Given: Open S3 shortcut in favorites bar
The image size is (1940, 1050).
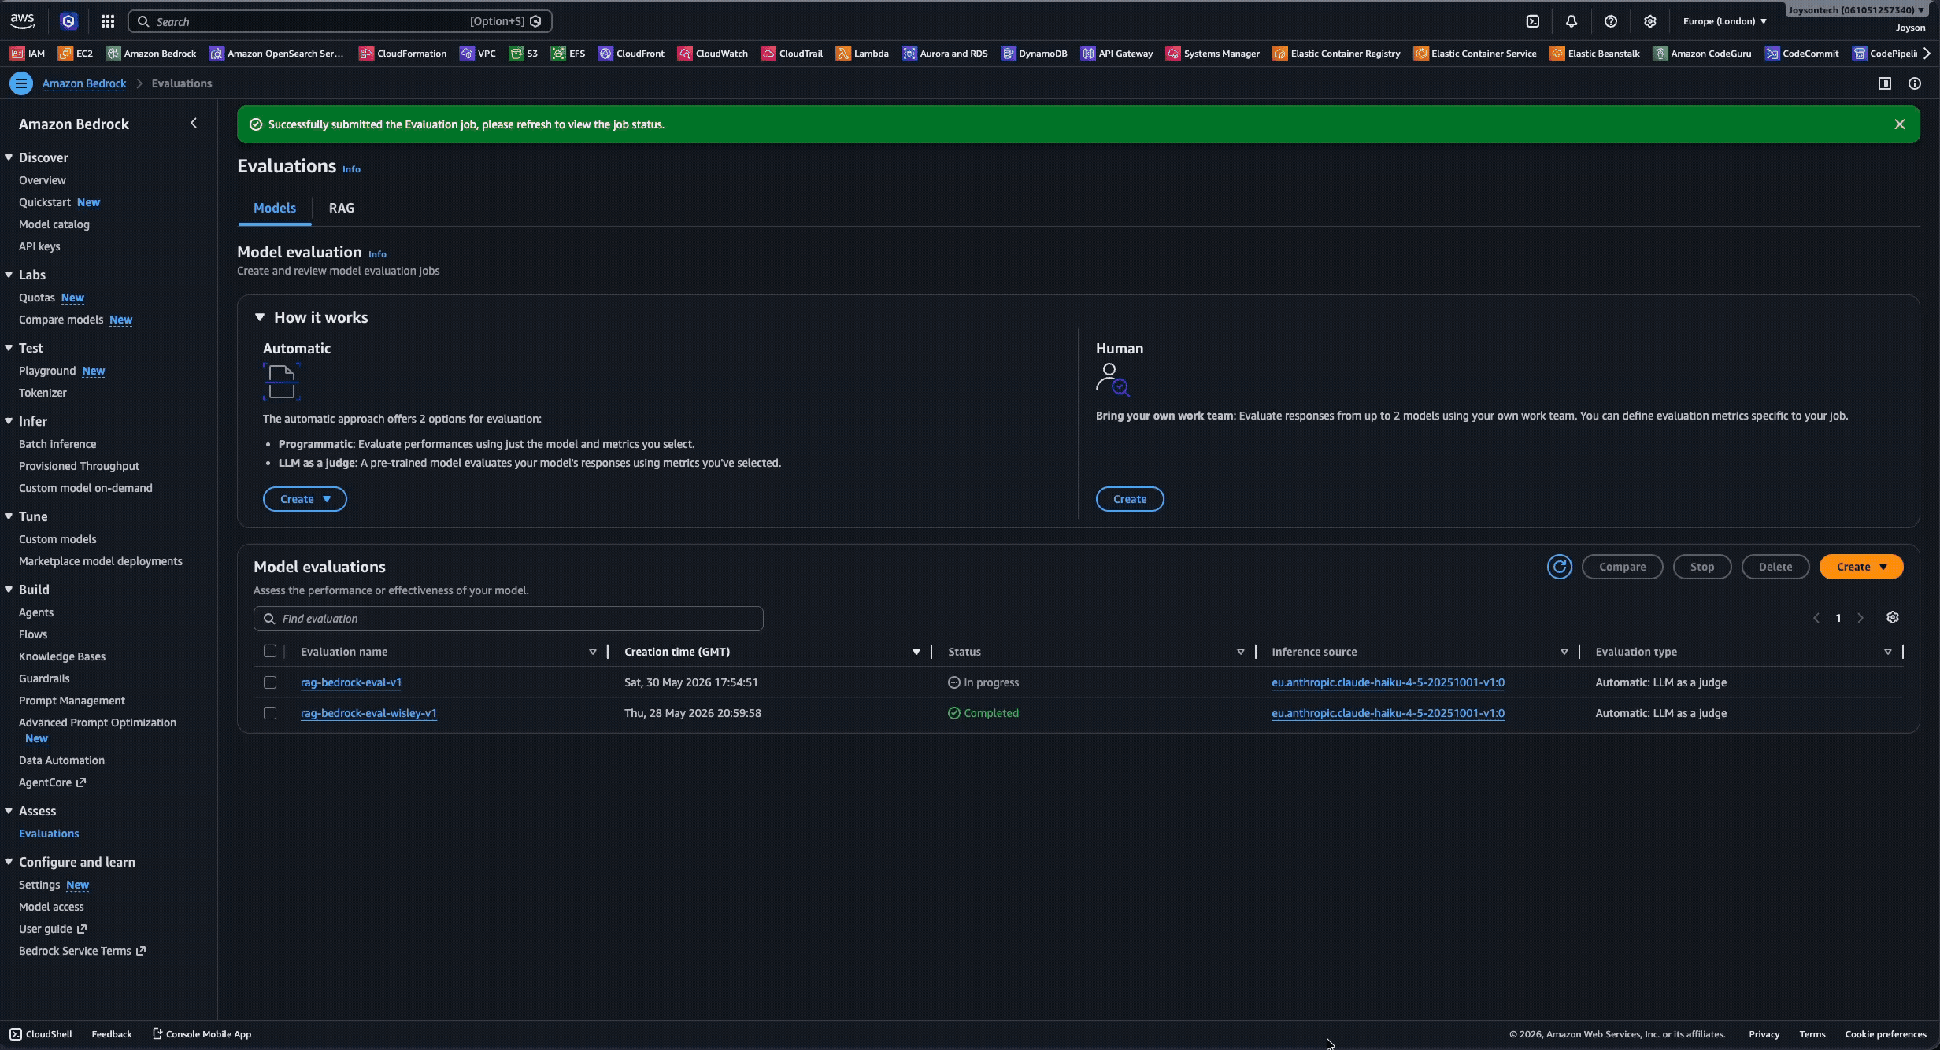Looking at the screenshot, I should pos(524,54).
